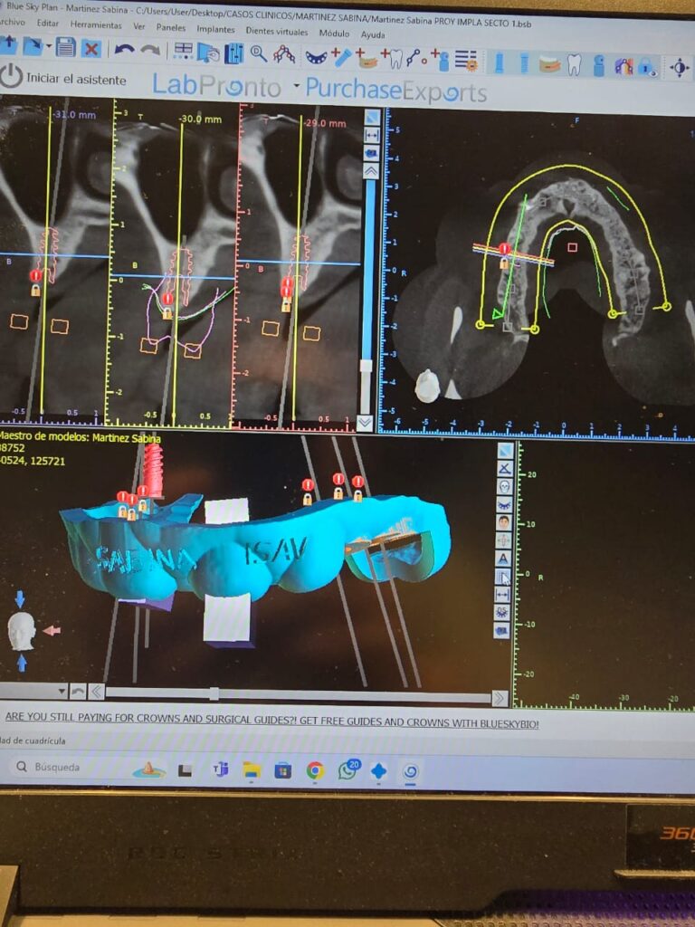Viewport: 695px width, 927px height.
Task: Click the double-chevron down arrow under slice slider
Action: click(365, 422)
